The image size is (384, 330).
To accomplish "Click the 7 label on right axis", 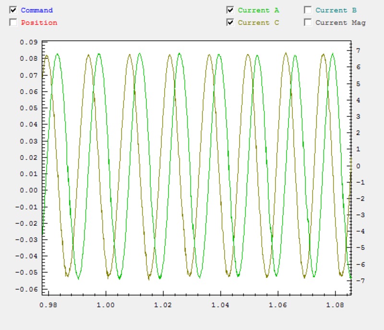I will (x=358, y=50).
